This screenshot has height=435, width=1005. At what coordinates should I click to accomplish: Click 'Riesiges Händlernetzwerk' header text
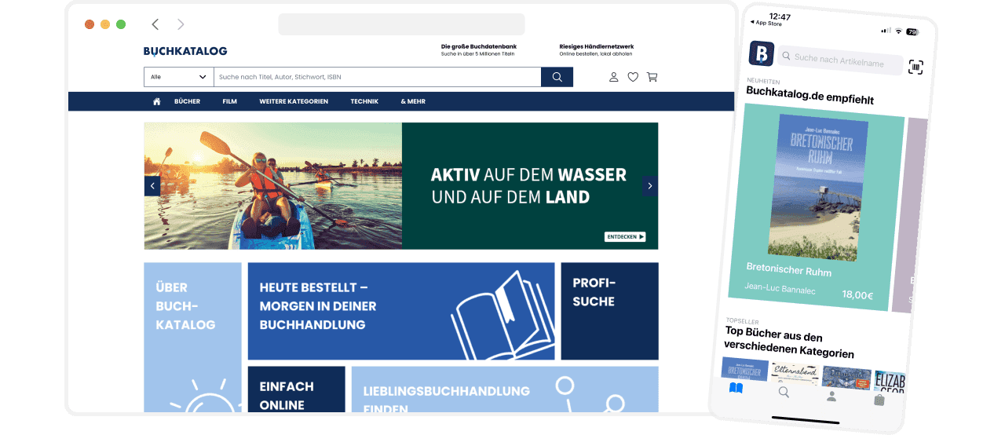pos(597,46)
